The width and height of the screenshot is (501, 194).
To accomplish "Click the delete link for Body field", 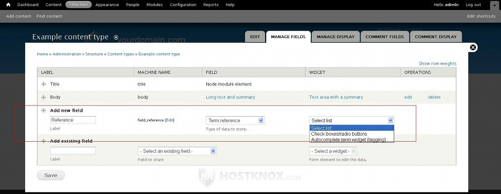I will tap(434, 98).
